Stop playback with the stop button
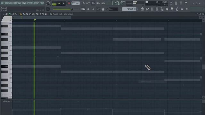 coord(64,4)
